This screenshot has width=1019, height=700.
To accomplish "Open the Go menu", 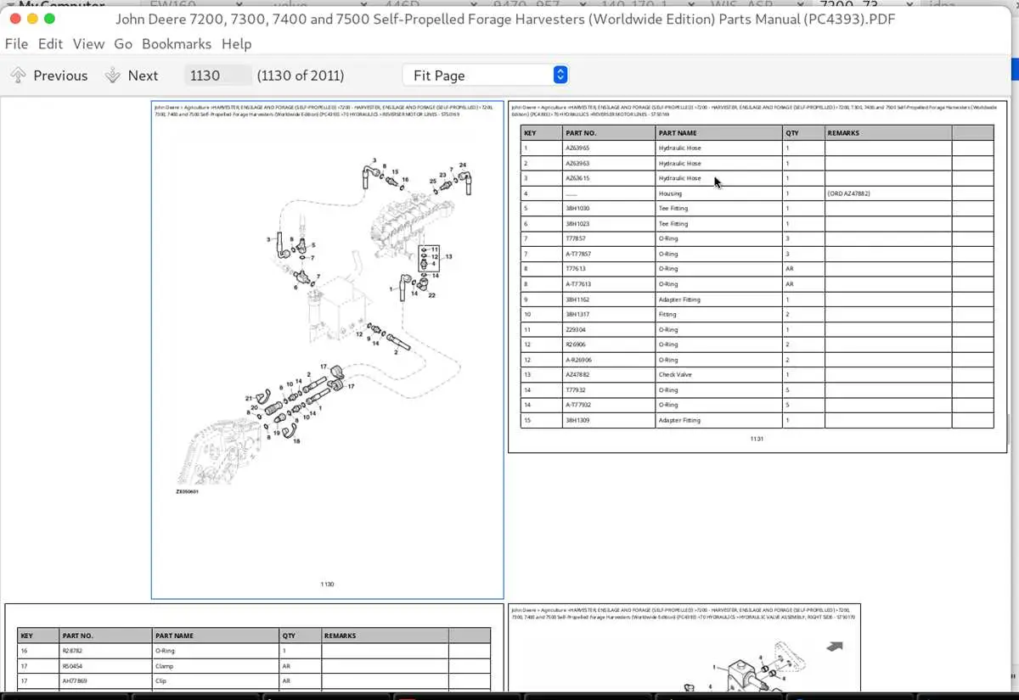I will tap(123, 44).
